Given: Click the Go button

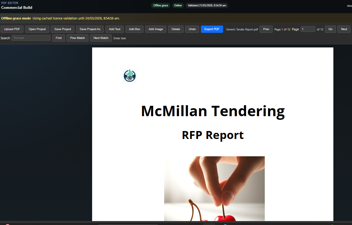Looking at the screenshot, I should tap(330, 29).
